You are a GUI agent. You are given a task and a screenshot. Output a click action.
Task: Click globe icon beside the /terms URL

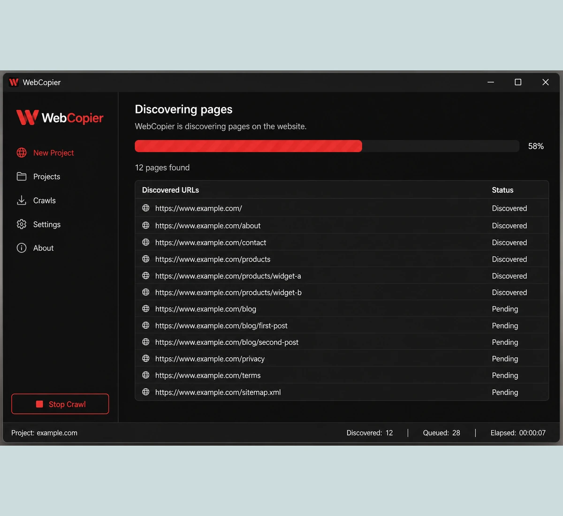click(146, 375)
